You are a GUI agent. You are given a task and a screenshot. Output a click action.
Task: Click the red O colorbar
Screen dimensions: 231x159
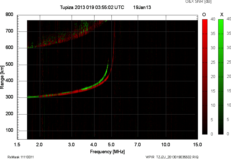coord(205,77)
